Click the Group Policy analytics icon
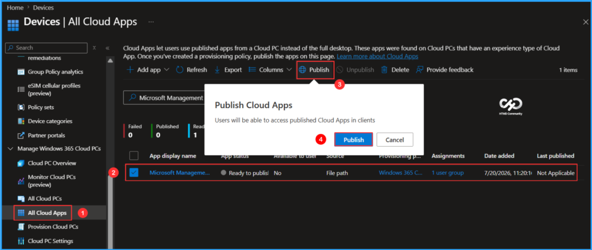This screenshot has height=250, width=592. pos(21,72)
